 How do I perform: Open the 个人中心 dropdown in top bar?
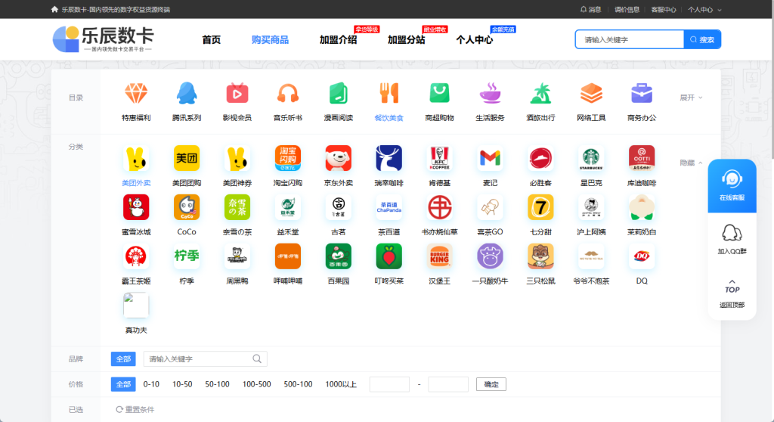coord(704,9)
